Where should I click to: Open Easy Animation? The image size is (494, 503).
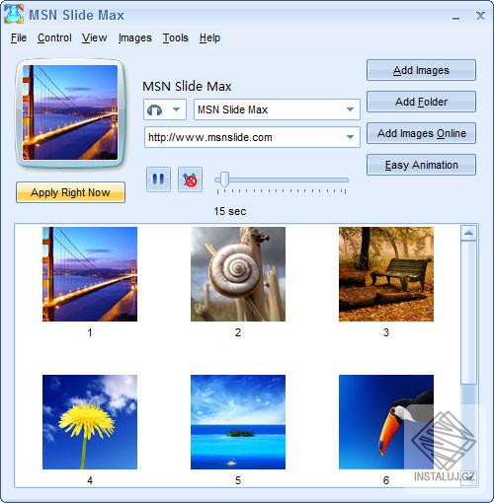[421, 165]
